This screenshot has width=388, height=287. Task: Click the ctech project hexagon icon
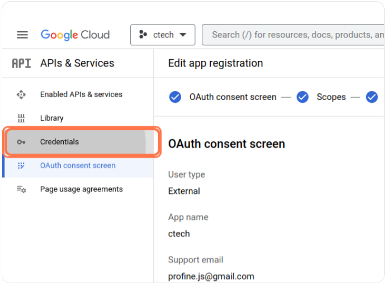[144, 35]
